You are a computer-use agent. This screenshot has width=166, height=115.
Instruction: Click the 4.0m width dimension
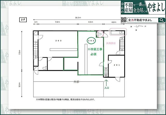tap(114, 22)
